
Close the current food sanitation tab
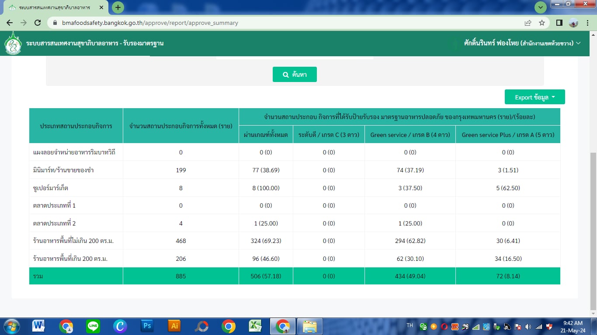coord(101,8)
